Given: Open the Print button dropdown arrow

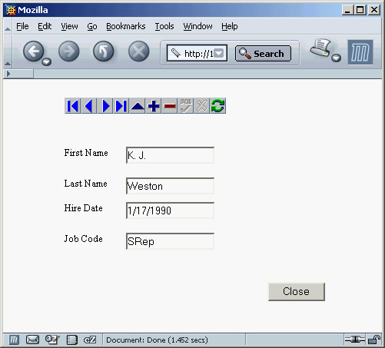Looking at the screenshot, I should pos(337,58).
